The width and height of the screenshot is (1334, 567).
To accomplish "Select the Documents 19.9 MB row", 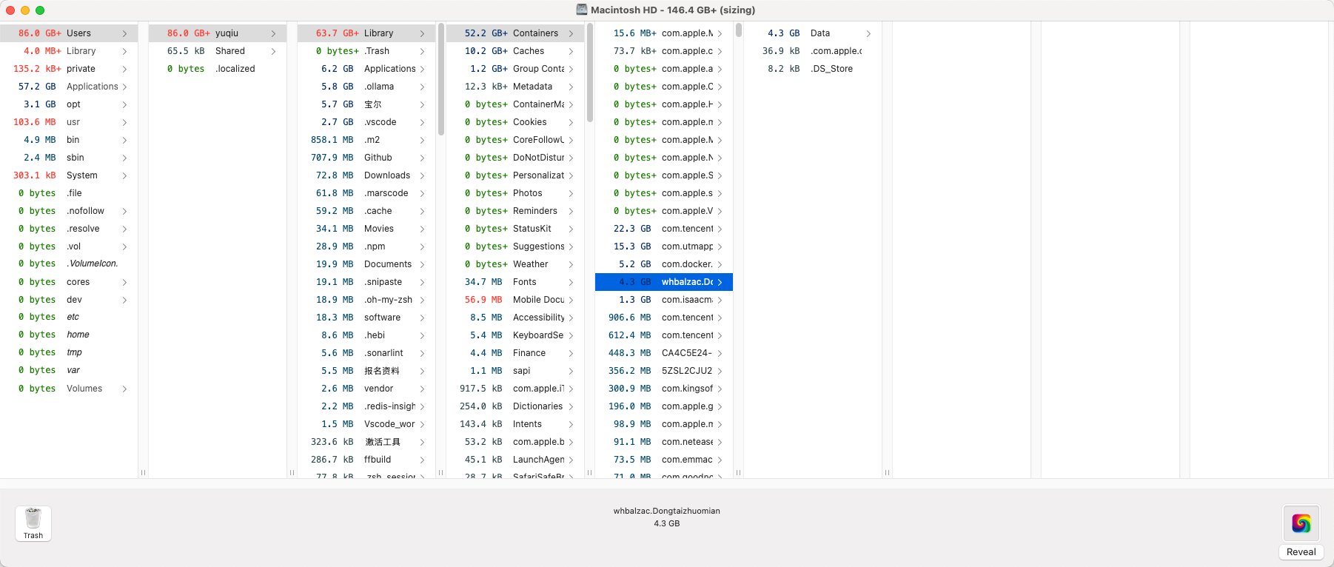I will [366, 264].
